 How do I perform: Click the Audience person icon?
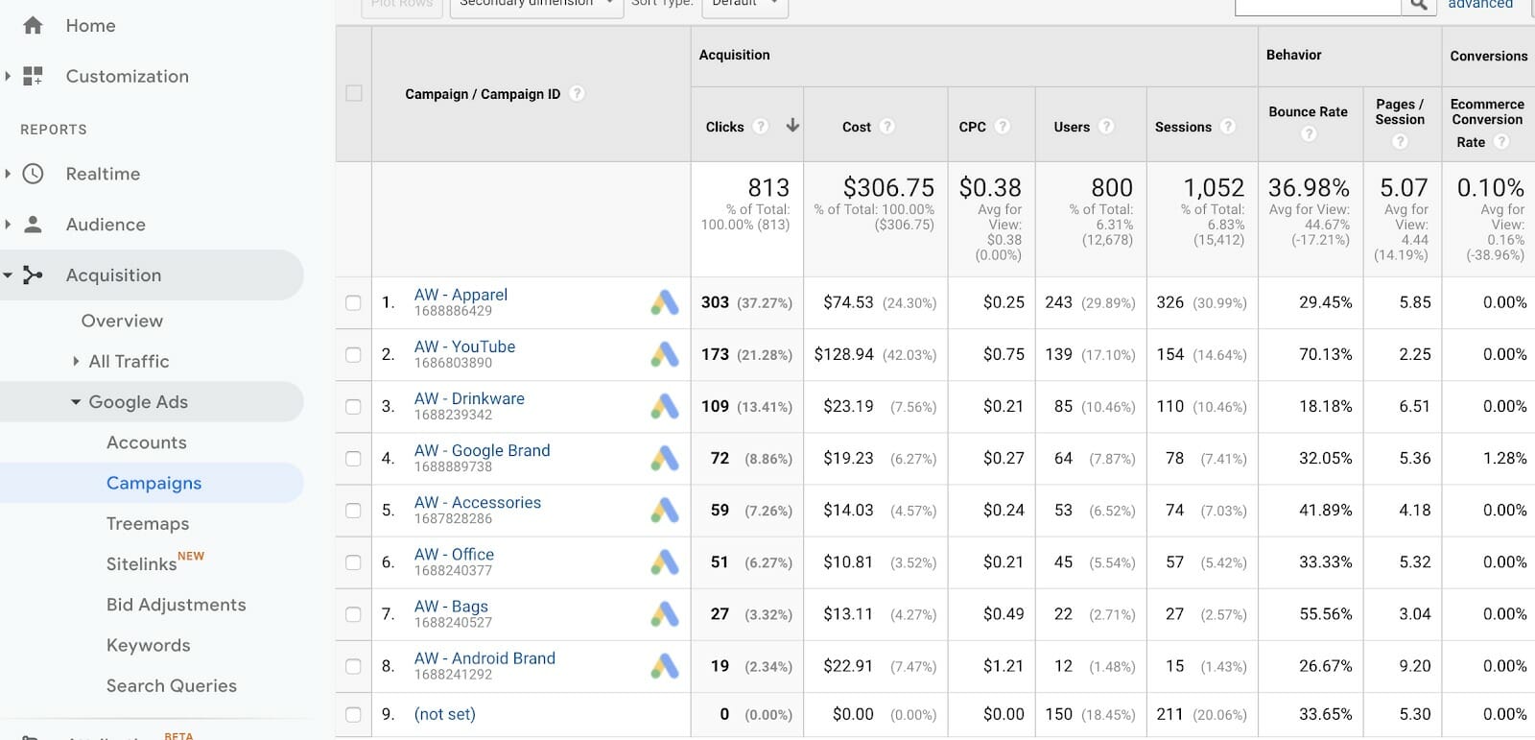(x=33, y=225)
